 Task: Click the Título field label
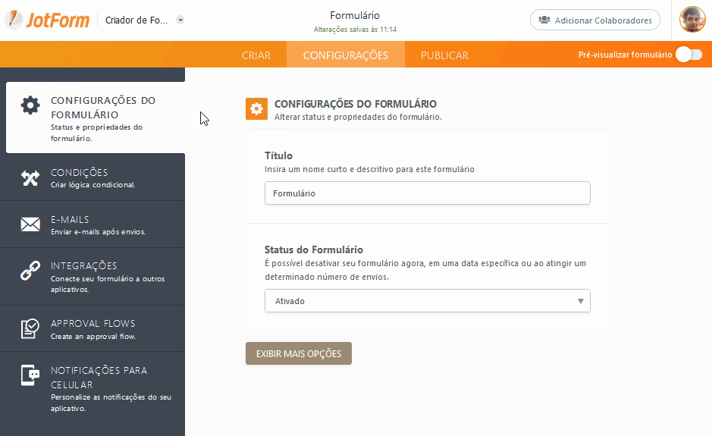pyautogui.click(x=278, y=155)
